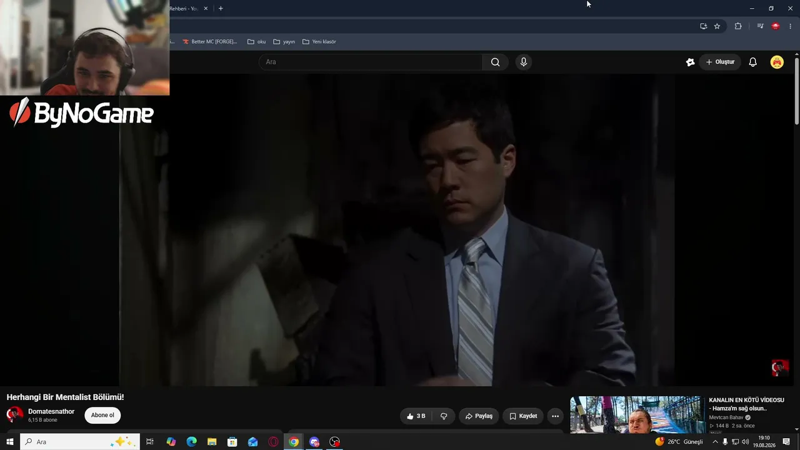Open the KANALIN EN KÖTÜ VİDEOSU thumbnail
This screenshot has height=450, width=800.
pyautogui.click(x=637, y=415)
